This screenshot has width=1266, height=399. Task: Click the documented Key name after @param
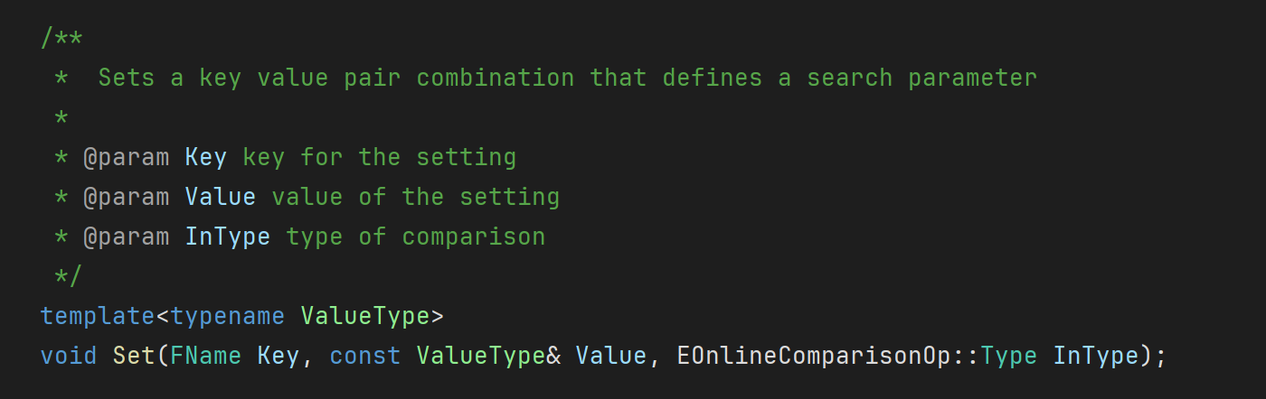[x=206, y=157]
